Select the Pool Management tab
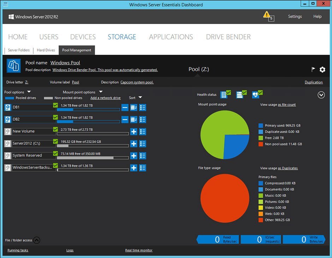The width and height of the screenshot is (332, 258). pyautogui.click(x=77, y=50)
